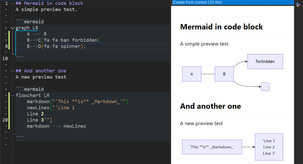Click the 'Mermaid in code block' preview heading
This screenshot has height=164, width=303.
pos(222,27)
